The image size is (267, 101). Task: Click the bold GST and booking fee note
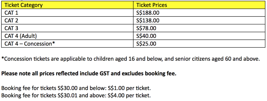point(89,74)
